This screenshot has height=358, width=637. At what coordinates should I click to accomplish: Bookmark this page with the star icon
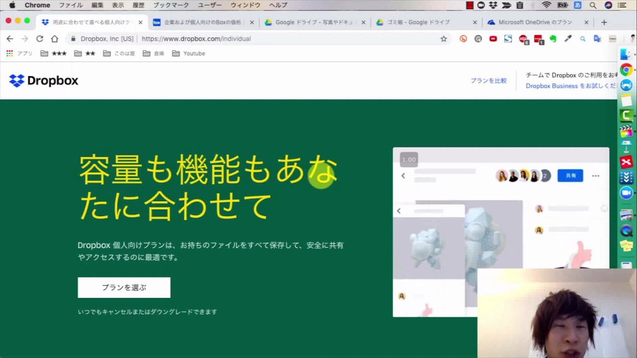[x=443, y=39]
